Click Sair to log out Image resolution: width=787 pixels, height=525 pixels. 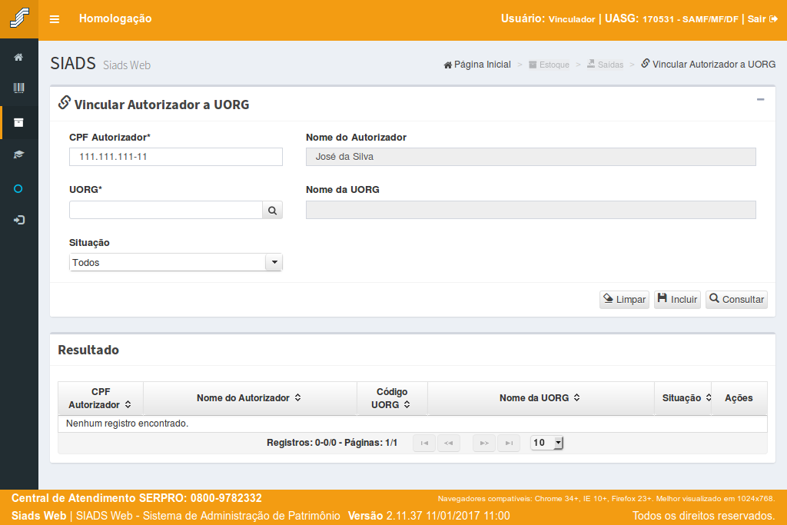[762, 19]
